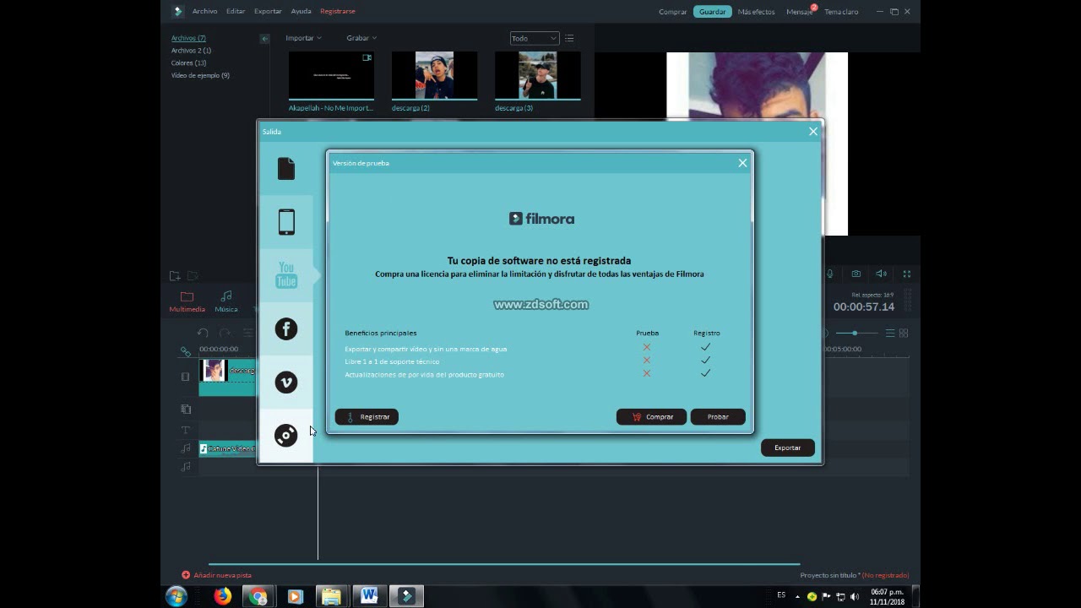Select Archivos 2 (1) folder

click(x=191, y=51)
